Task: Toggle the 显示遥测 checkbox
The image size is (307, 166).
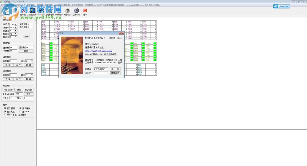Action: [5, 108]
